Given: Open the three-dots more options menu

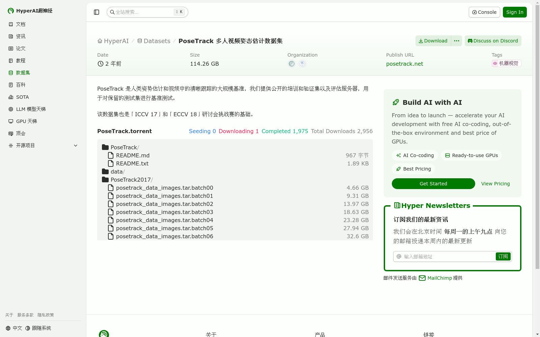Looking at the screenshot, I should click(x=457, y=41).
